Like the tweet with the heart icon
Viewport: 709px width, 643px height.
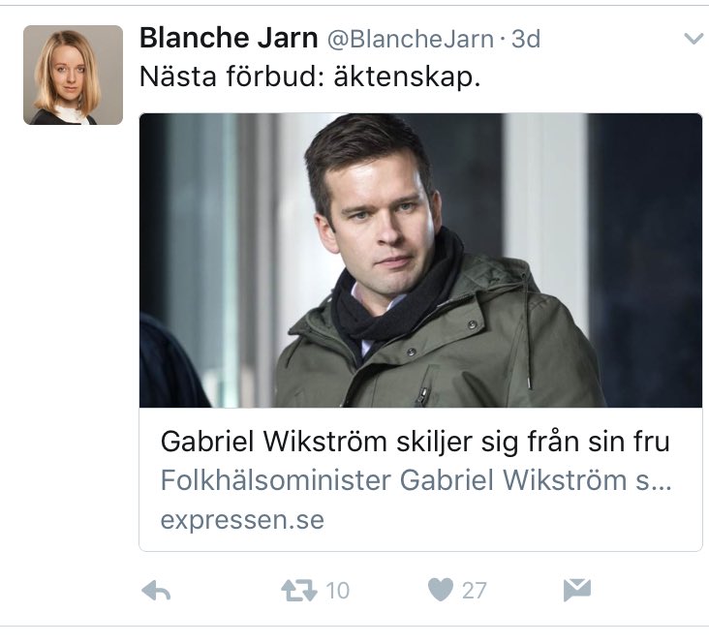click(x=440, y=590)
